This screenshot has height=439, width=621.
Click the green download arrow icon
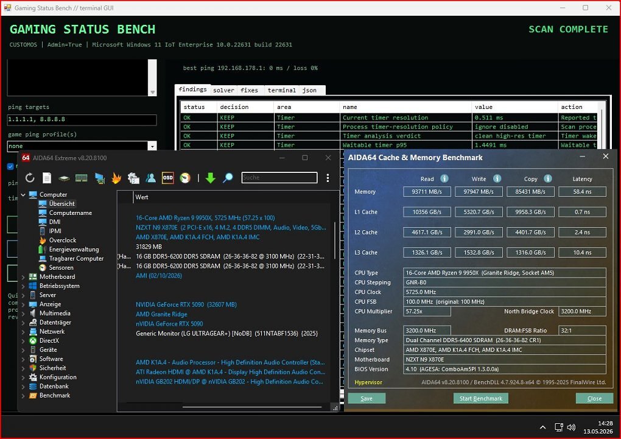[x=210, y=178]
